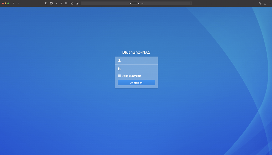The image size is (272, 155).
Task: Enable the 'Bleibe angemeldet' checkbox
Action: [120, 76]
